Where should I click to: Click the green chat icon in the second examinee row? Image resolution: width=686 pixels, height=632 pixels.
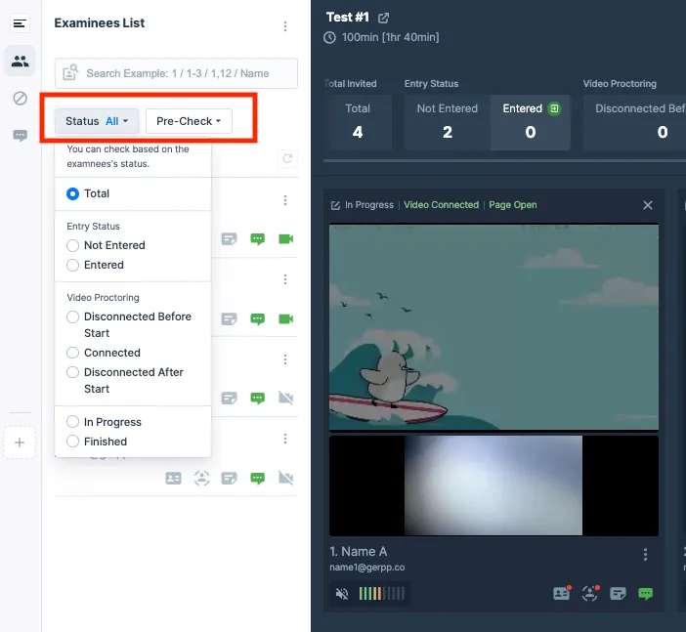(x=257, y=319)
